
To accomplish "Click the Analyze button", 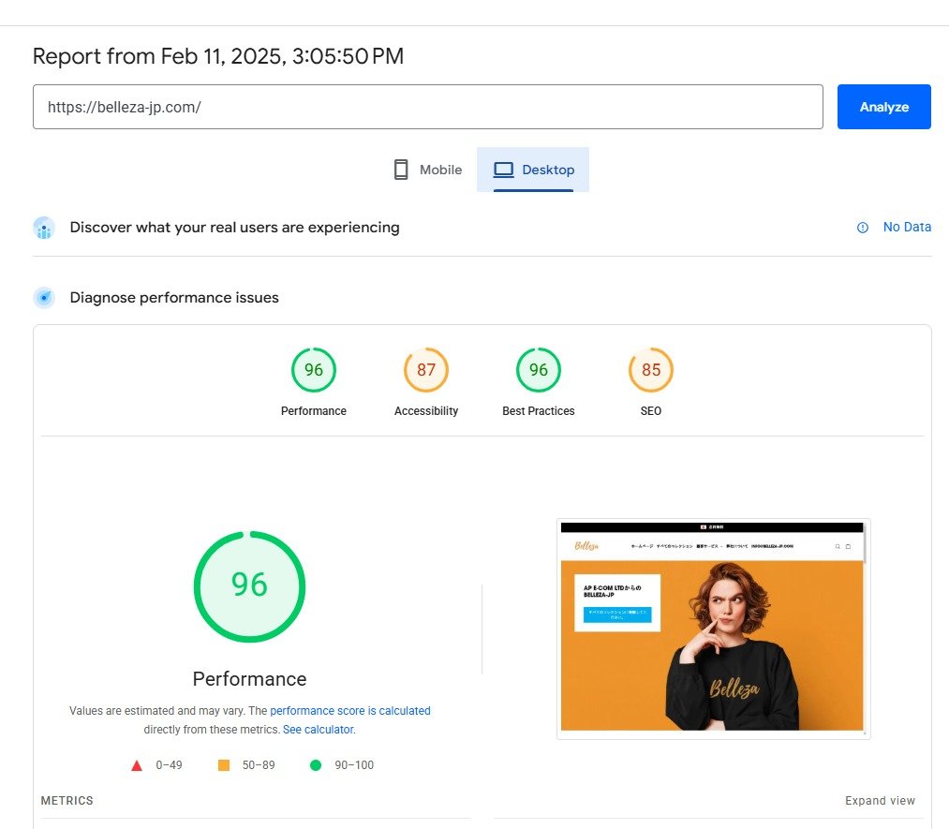I will (x=882, y=106).
